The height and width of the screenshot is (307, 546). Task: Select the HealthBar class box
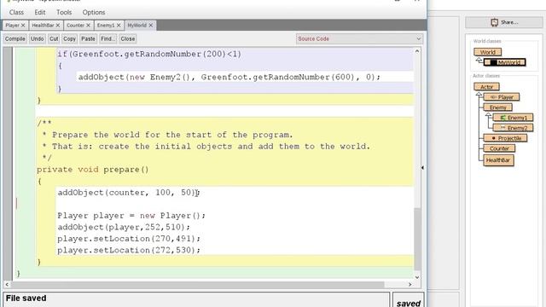(498, 160)
